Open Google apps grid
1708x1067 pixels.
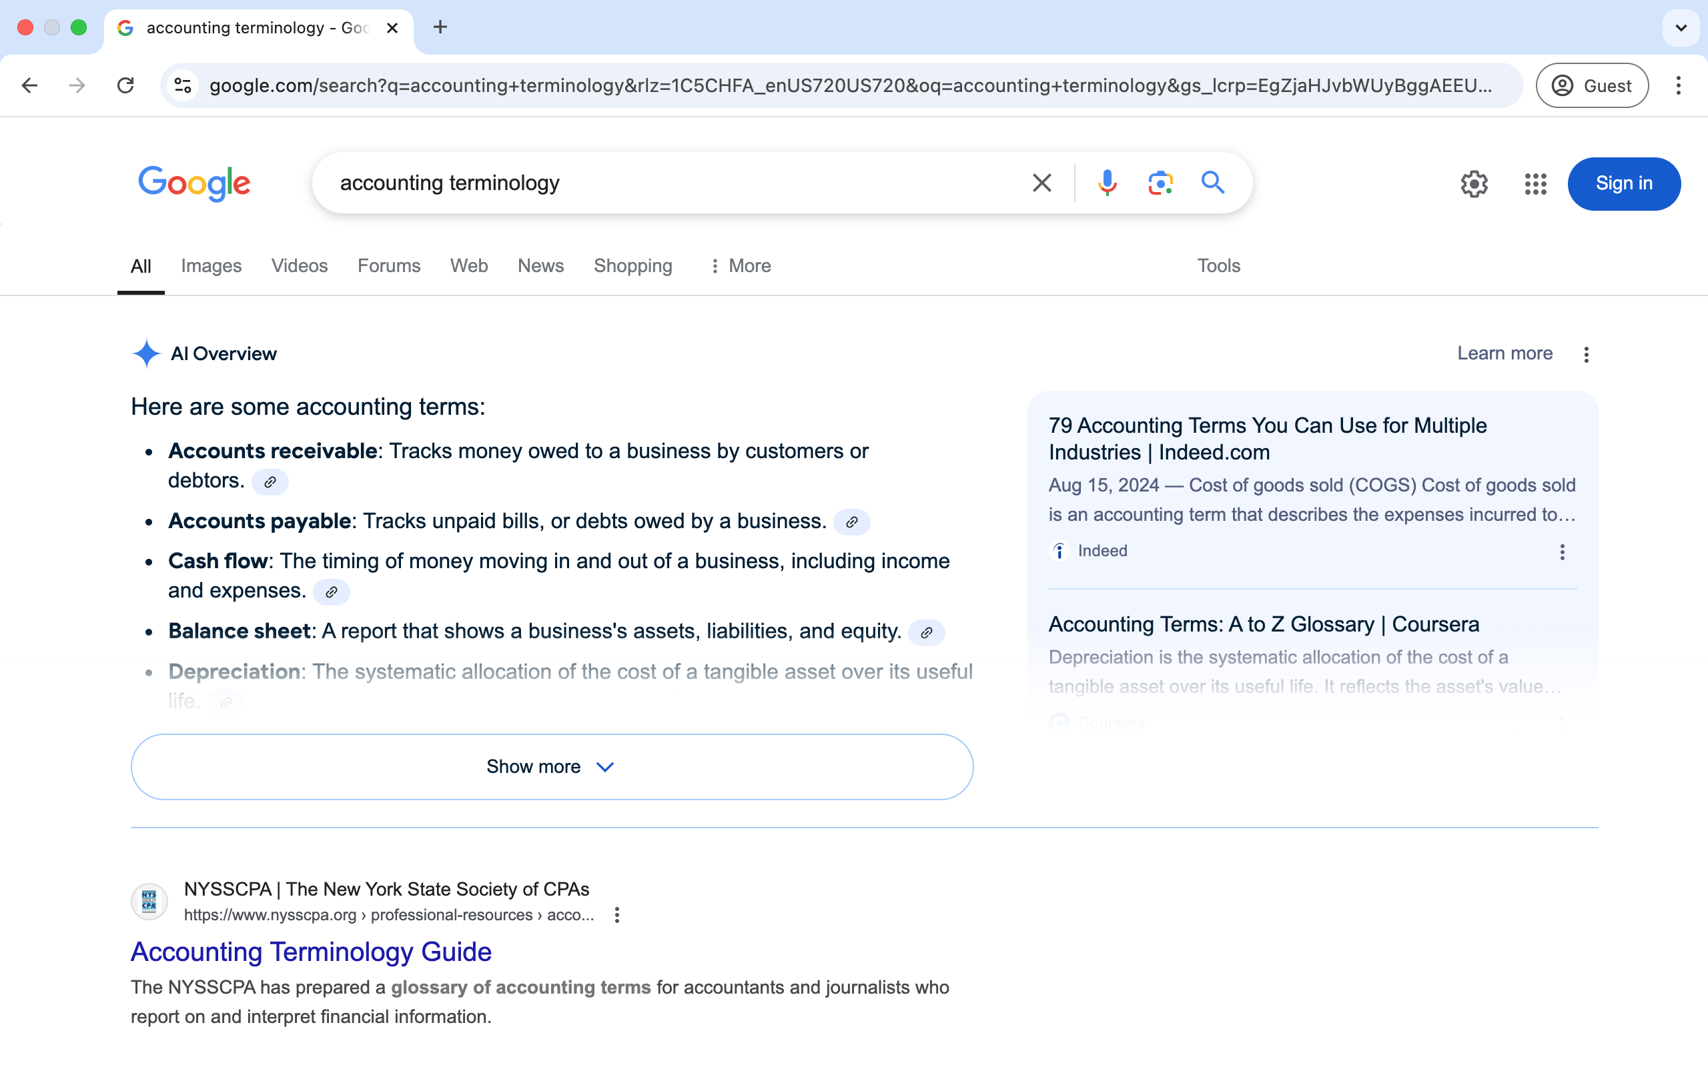click(x=1536, y=183)
